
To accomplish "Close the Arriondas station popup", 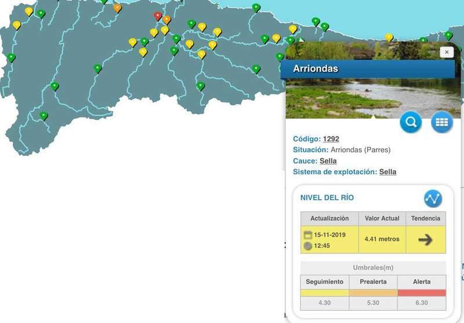I will (x=447, y=52).
